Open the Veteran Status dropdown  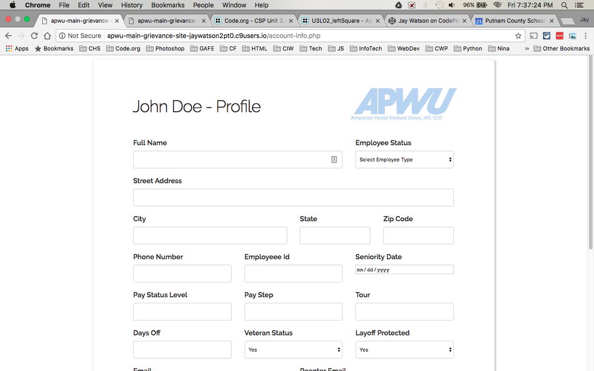pyautogui.click(x=293, y=349)
